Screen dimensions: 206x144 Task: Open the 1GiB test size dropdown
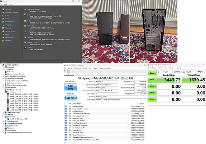pos(167,72)
